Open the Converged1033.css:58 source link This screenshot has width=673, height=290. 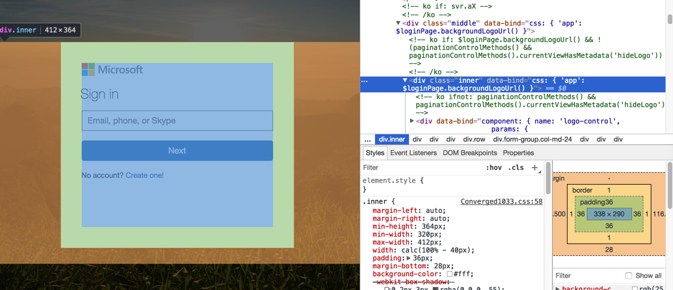coord(501,201)
